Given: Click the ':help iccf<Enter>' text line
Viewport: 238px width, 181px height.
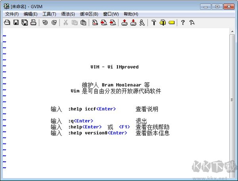Looking at the screenshot, I should point(92,109).
